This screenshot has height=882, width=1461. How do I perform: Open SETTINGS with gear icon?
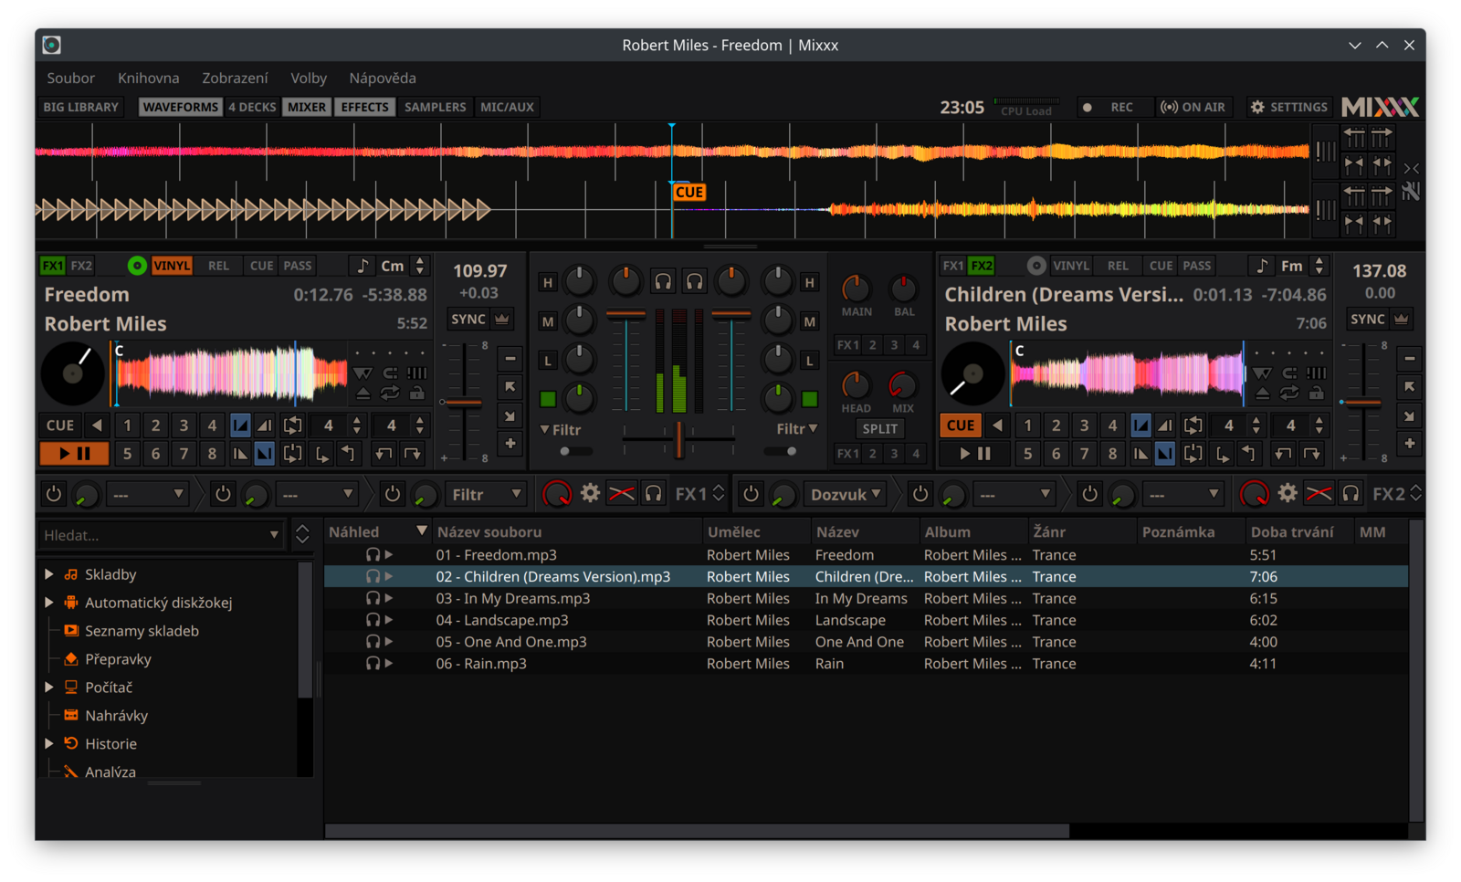coord(1288,107)
